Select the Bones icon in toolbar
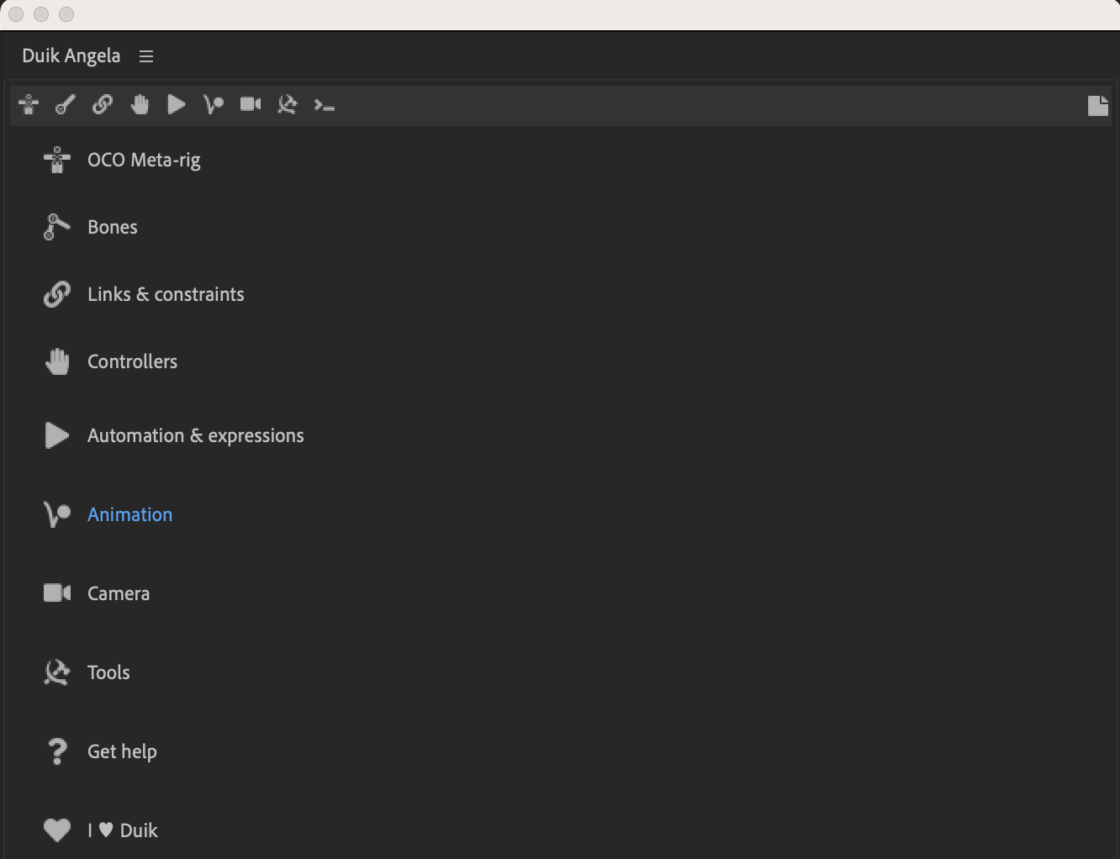 [x=66, y=104]
